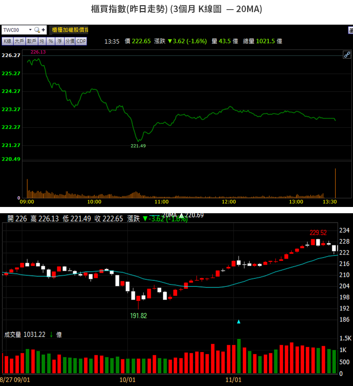
Task: Select the 散戶 tab button
Action: [32, 41]
